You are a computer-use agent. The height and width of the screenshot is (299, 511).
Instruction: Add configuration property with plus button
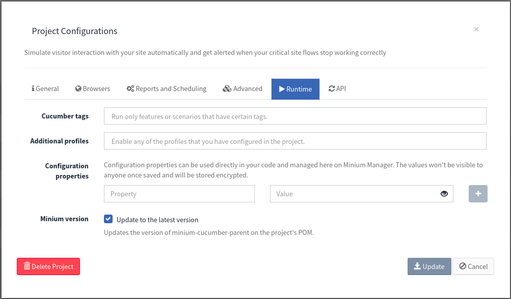(x=478, y=194)
